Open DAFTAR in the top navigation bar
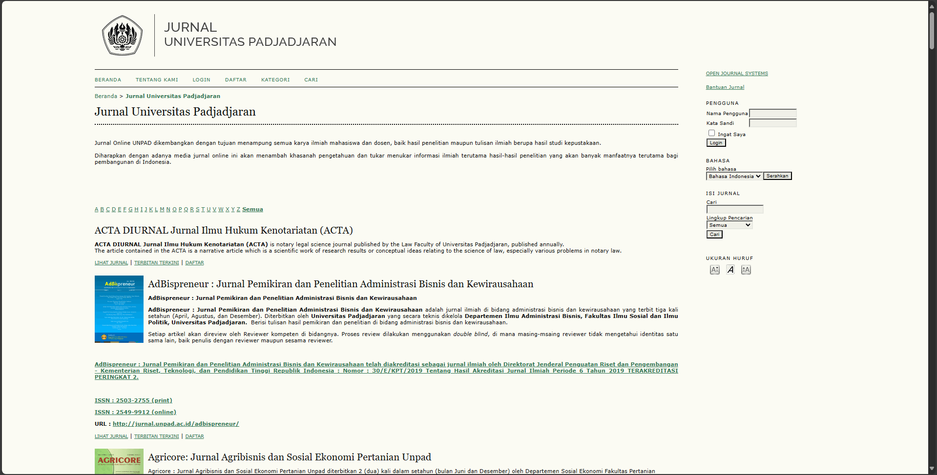This screenshot has height=475, width=937. coord(236,79)
